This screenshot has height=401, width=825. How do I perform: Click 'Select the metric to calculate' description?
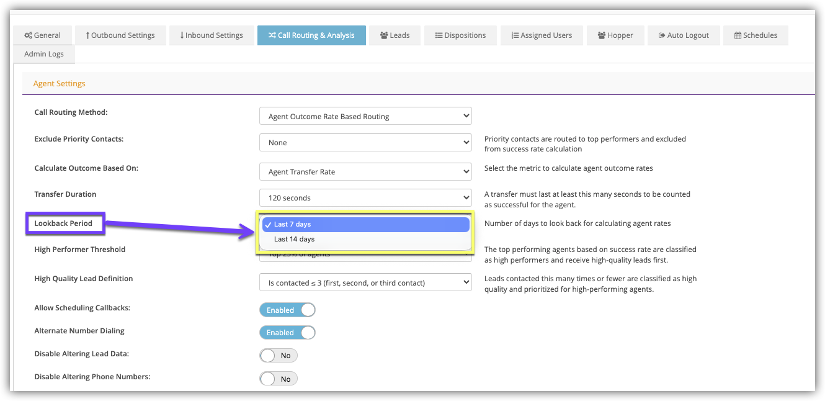coord(569,168)
